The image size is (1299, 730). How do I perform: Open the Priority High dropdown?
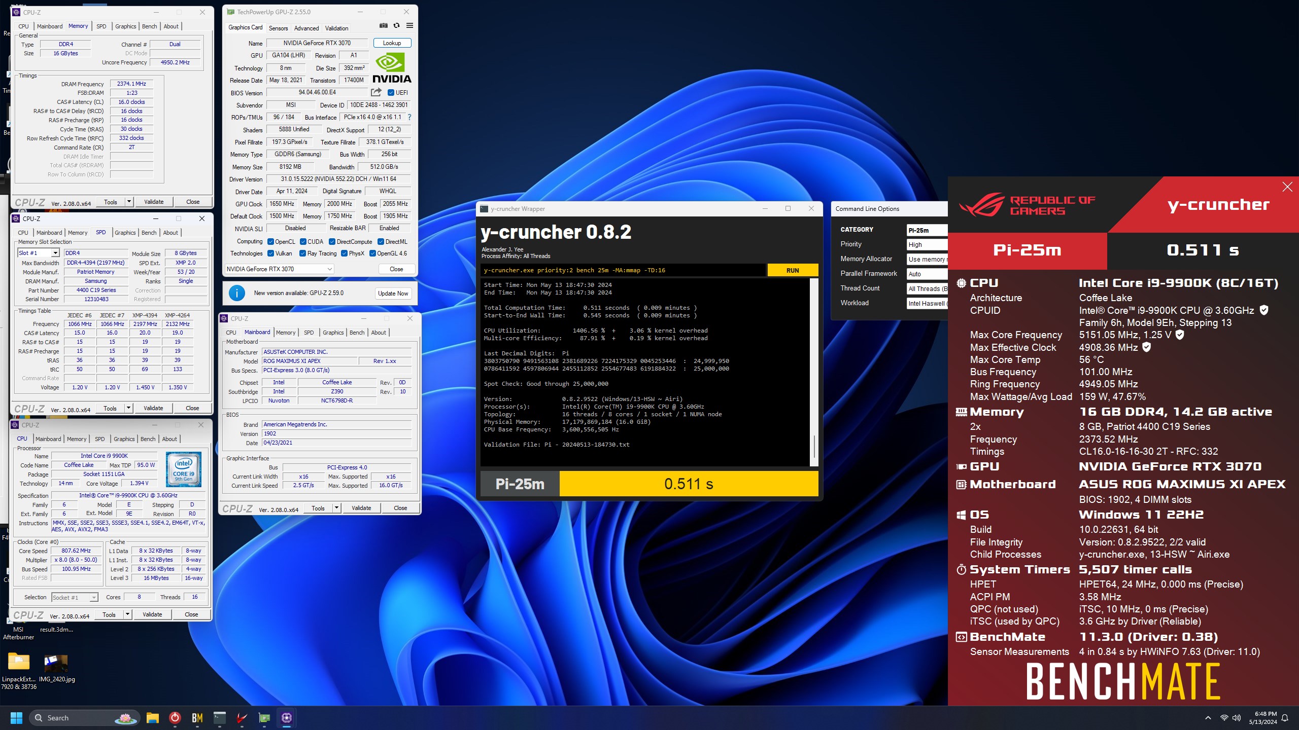[x=927, y=244]
